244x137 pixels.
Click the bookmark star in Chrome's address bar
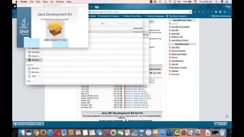coord(190,12)
